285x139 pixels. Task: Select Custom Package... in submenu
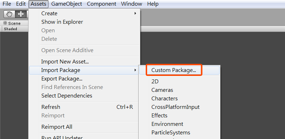tap(180, 70)
